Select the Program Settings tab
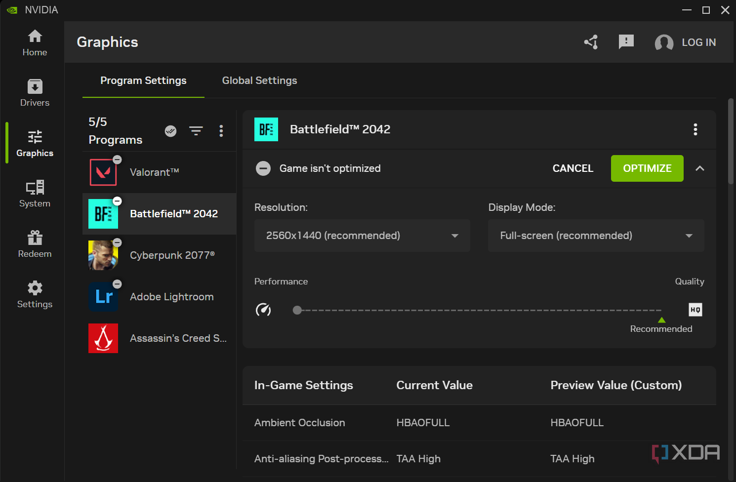The height and width of the screenshot is (482, 736). pos(143,80)
